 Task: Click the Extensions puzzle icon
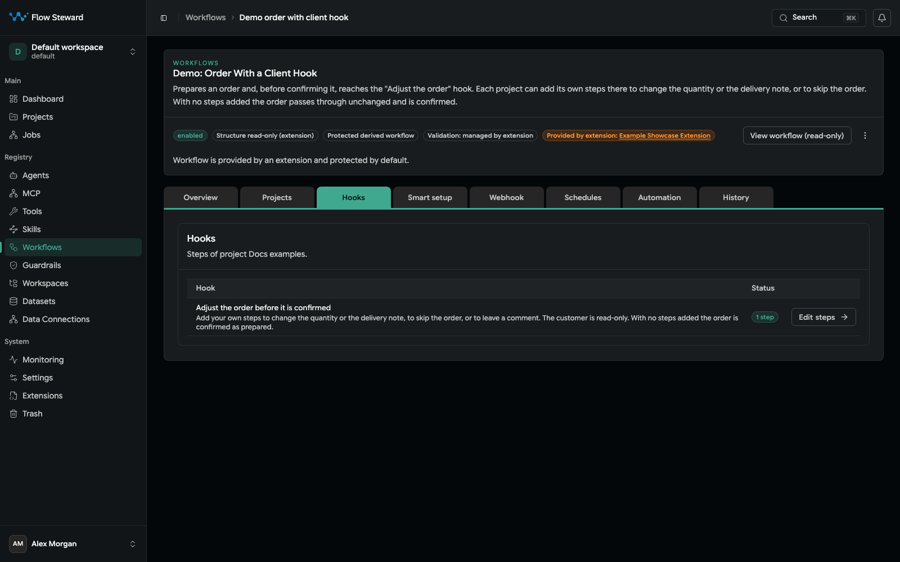[13, 396]
